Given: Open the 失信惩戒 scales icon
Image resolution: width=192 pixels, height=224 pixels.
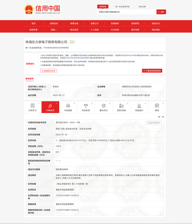Looking at the screenshot, I should coord(86,106).
